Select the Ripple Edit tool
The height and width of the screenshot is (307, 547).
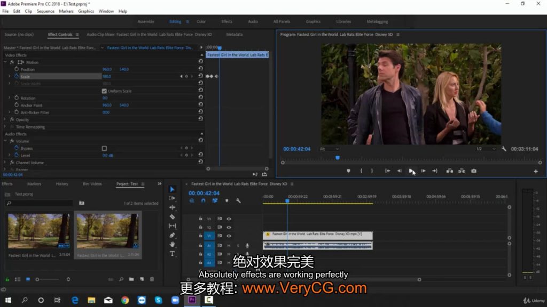[x=173, y=207]
